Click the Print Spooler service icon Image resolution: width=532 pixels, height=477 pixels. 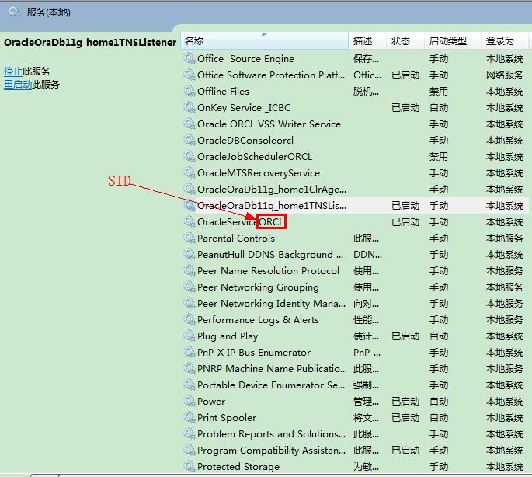[189, 417]
